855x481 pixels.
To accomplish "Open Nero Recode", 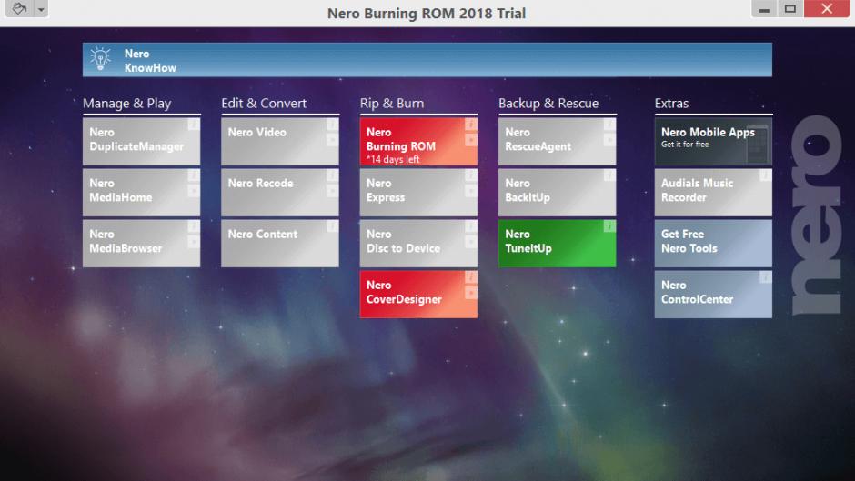I will click(271, 191).
